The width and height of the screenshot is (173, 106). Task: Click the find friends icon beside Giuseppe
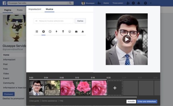[x=99, y=3]
